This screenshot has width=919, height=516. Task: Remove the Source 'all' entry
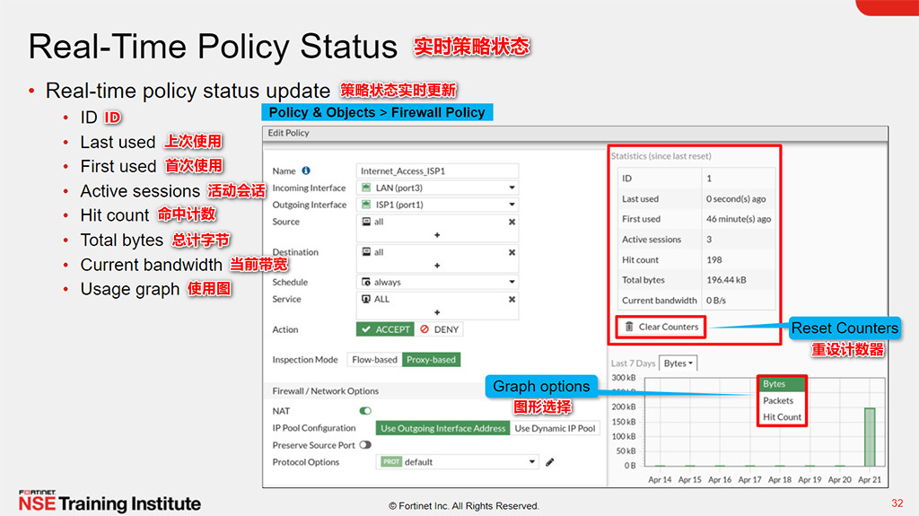click(512, 222)
